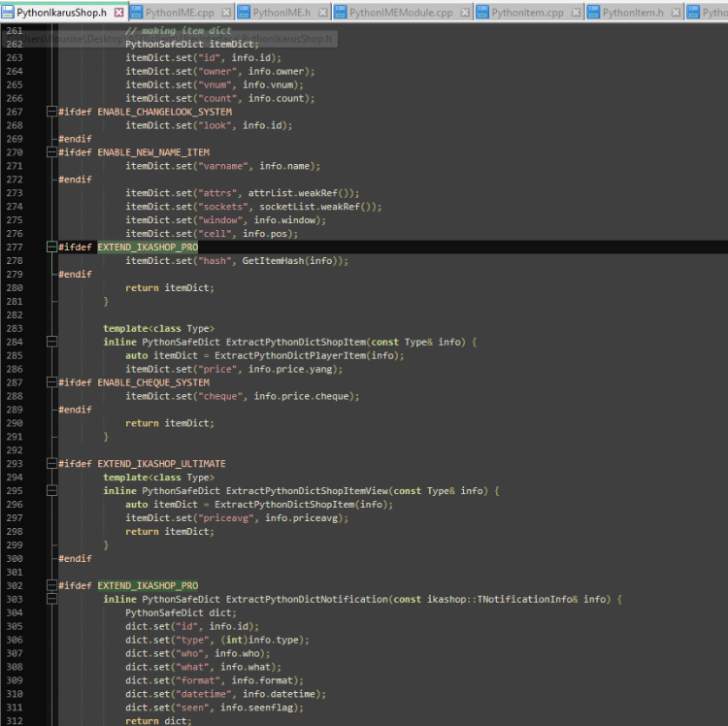Switch to the PythonIkarusShop.h tab

click(x=62, y=13)
